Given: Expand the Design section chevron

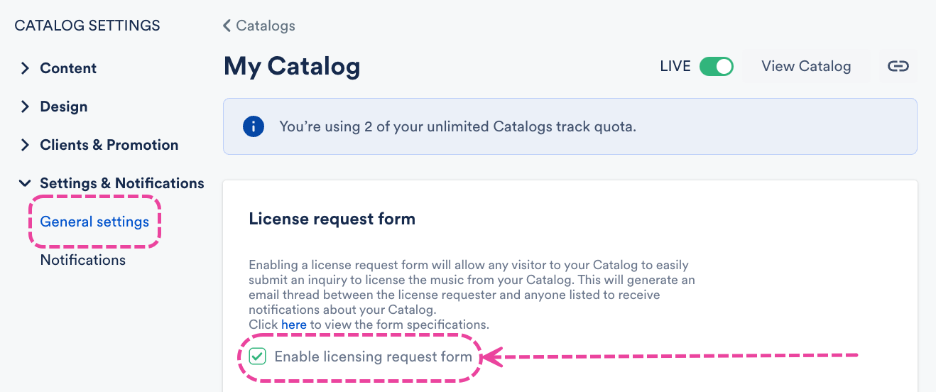Looking at the screenshot, I should pos(25,107).
